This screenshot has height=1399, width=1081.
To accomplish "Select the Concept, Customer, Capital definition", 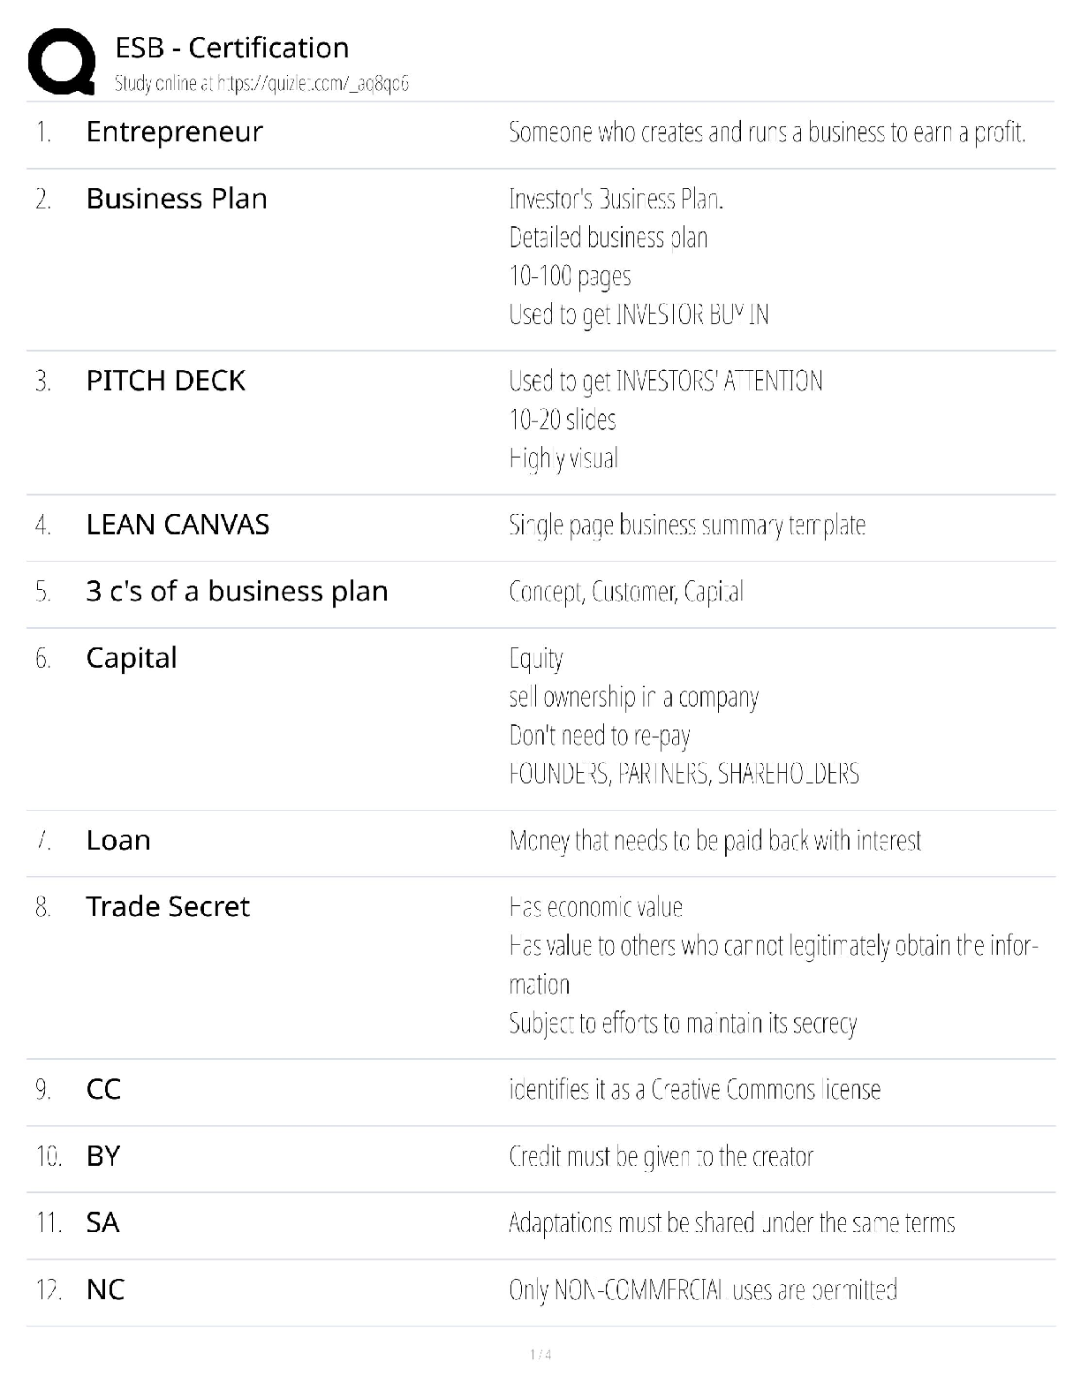I will point(626,592).
